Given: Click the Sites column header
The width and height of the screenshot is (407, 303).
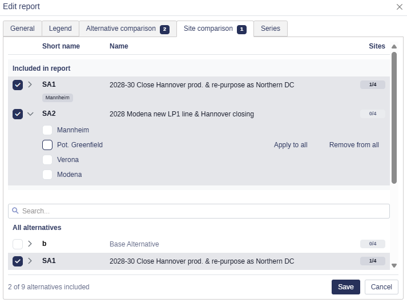Looking at the screenshot, I should click(377, 46).
